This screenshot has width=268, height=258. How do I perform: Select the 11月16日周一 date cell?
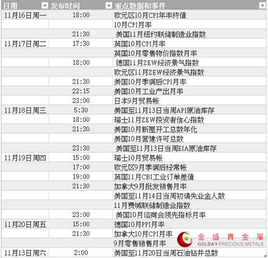click(25, 15)
